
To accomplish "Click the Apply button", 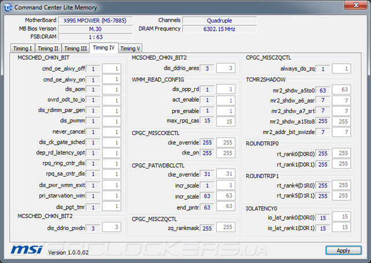I will [343, 250].
